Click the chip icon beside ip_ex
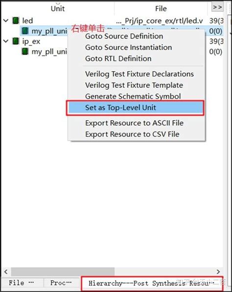232x292 pixels. (x=16, y=41)
